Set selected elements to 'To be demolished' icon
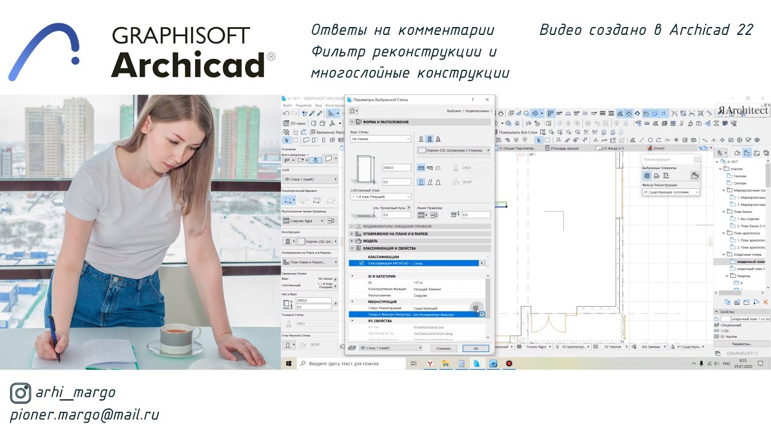 (x=657, y=176)
